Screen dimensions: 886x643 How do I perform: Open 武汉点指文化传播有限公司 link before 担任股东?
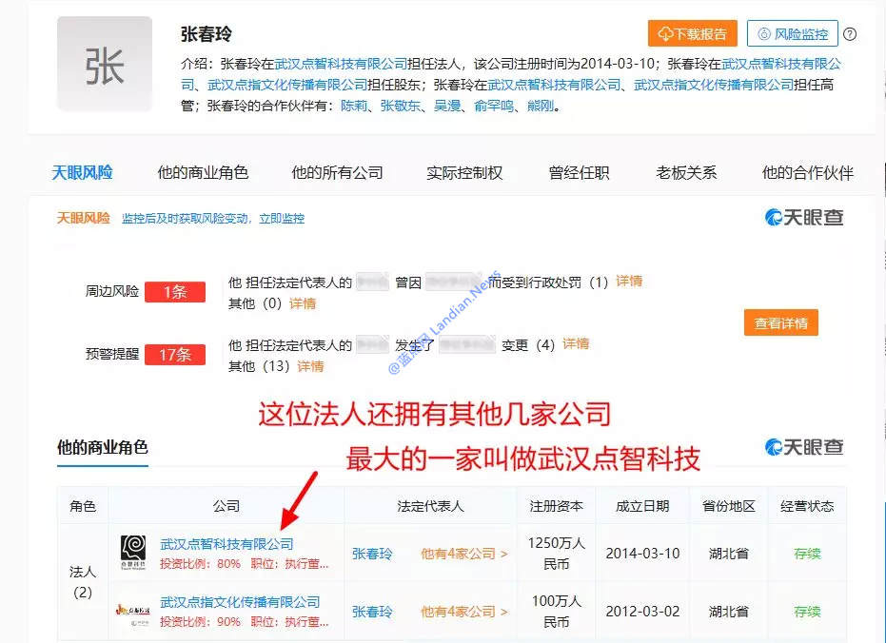tap(287, 85)
